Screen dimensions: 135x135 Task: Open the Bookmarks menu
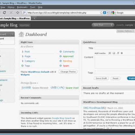point(22,7)
